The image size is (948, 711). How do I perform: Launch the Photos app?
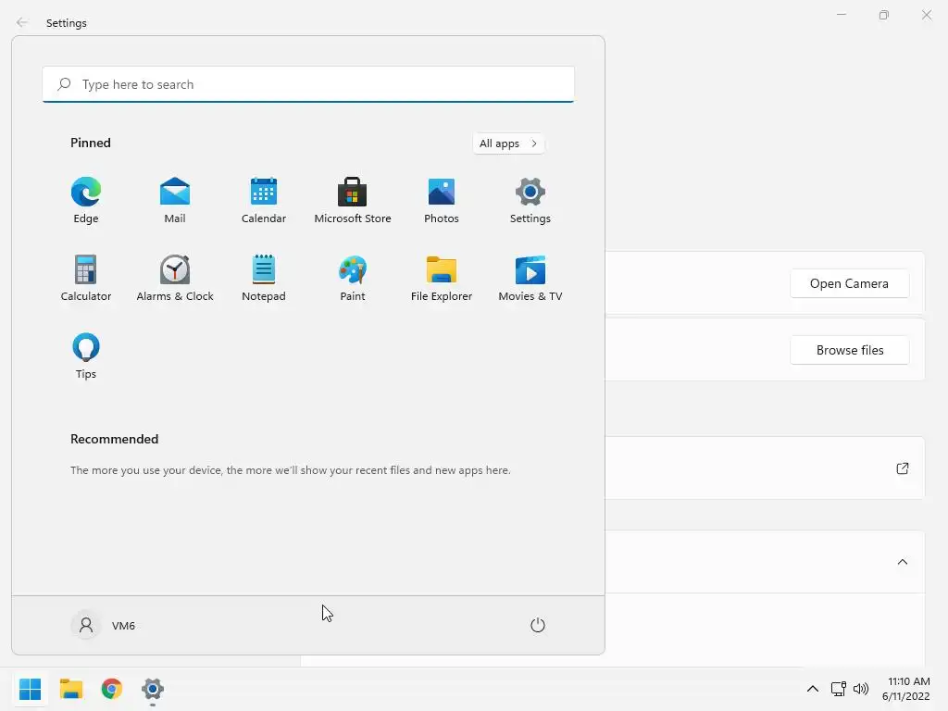pos(442,201)
